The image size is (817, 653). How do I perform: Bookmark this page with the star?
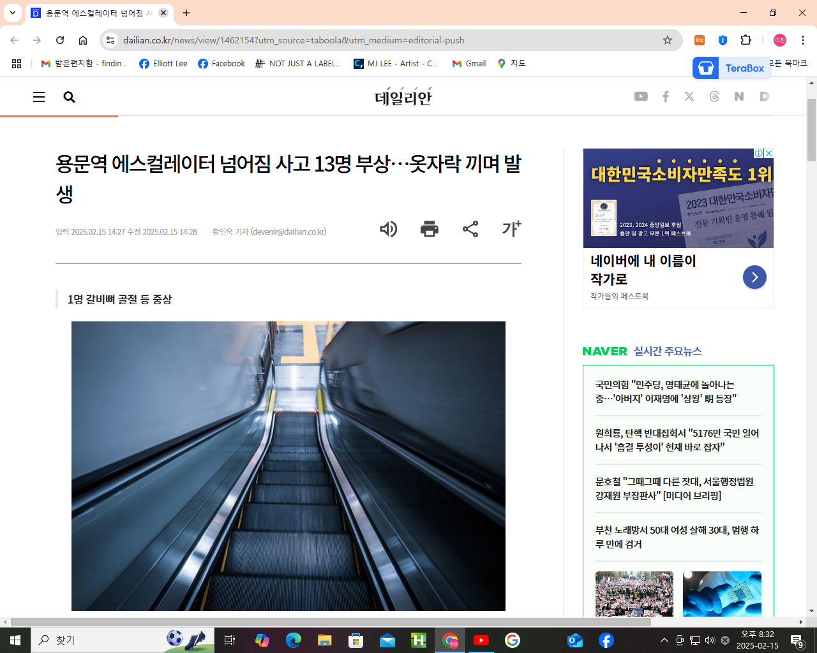click(668, 40)
